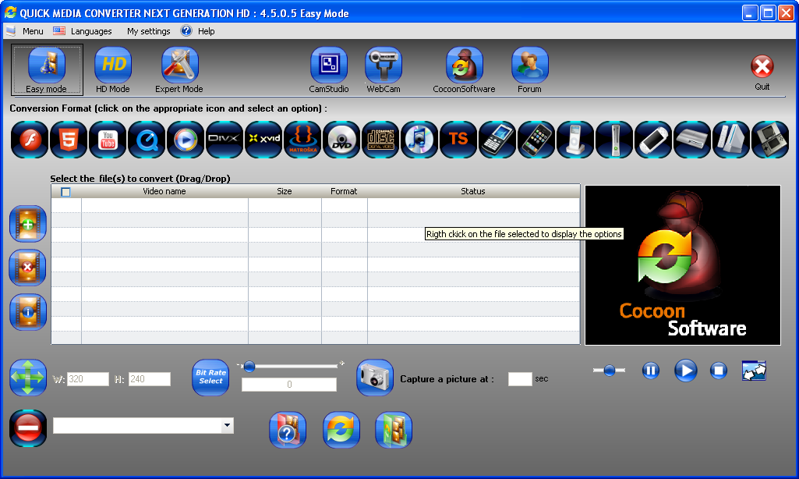This screenshot has width=799, height=479.
Task: Open the Help menu
Action: coord(206,31)
